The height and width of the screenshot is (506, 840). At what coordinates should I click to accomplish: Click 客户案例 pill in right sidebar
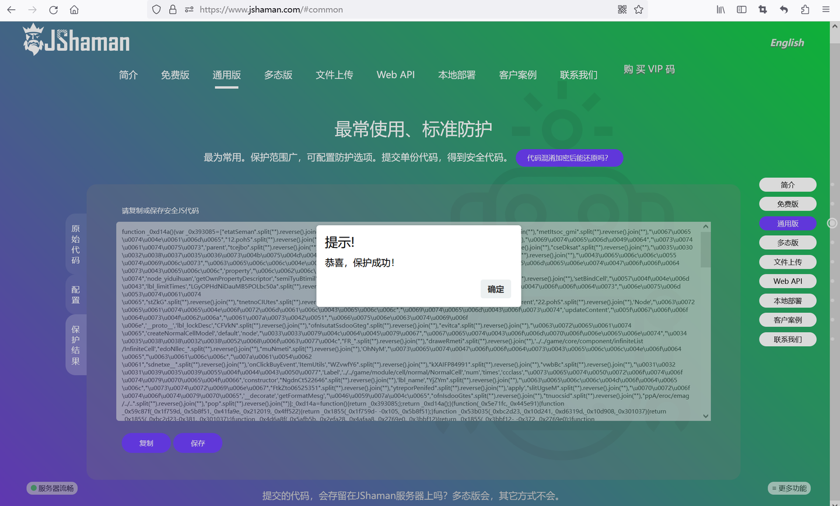[787, 320]
